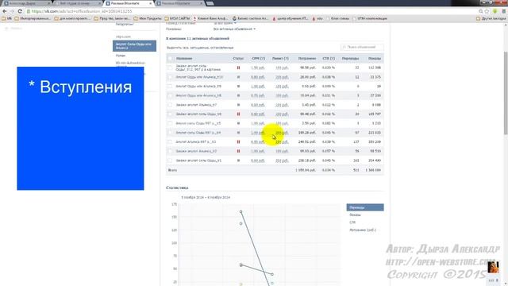Click status icon of ad ending _х10
The height and width of the screenshot is (286, 508).
(238, 77)
